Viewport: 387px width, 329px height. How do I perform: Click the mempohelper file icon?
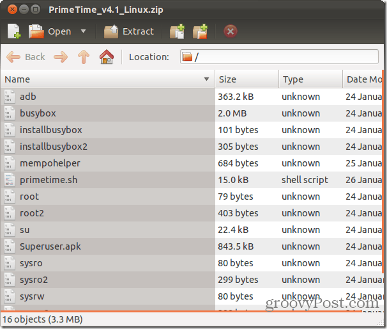tap(10, 163)
